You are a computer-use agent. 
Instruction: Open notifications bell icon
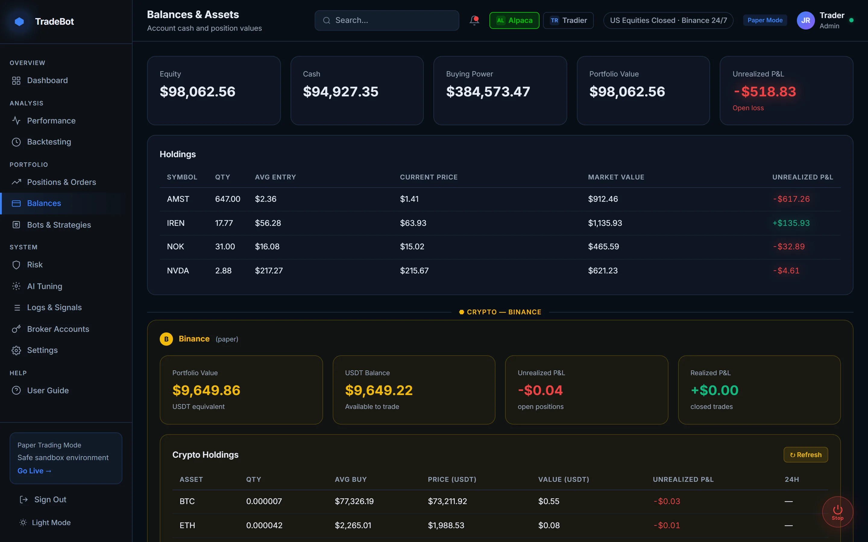point(474,20)
